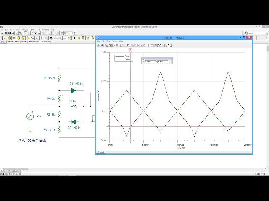Viewport: 269px width, 201px height.
Task: Click the Zoom out magnifier in result window
Action: click(121, 46)
